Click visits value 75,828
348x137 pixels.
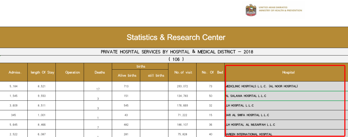pyautogui.click(x=182, y=134)
